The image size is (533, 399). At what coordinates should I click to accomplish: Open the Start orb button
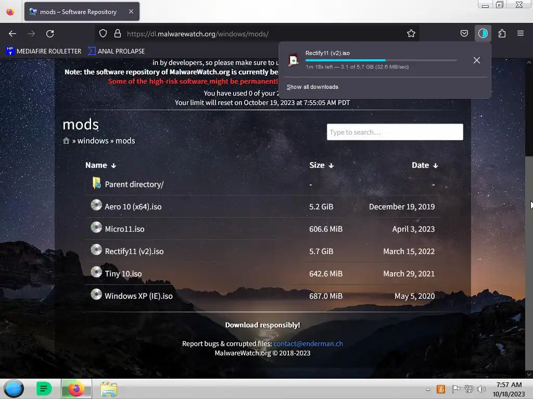[x=14, y=389]
